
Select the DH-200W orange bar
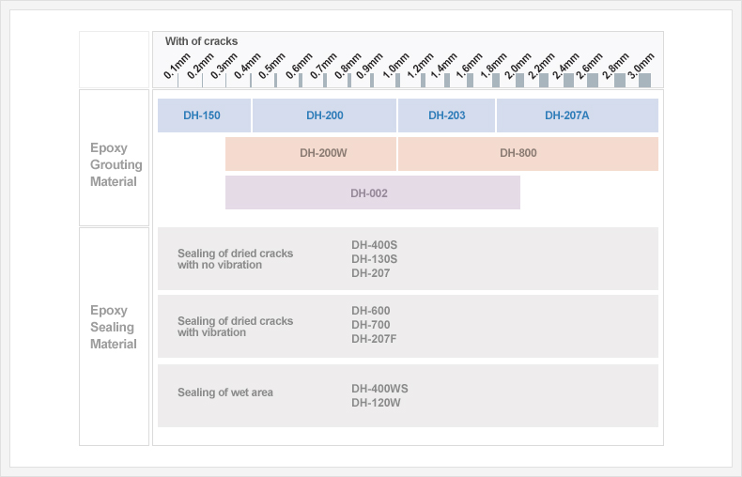(x=311, y=153)
